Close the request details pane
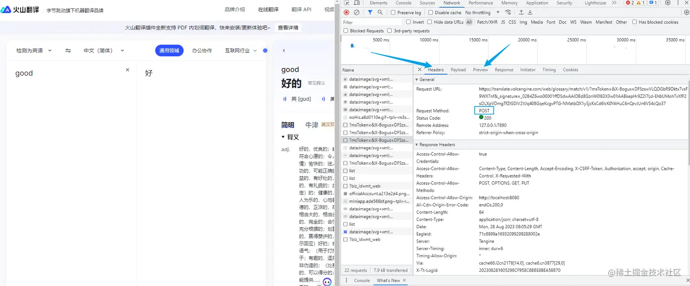This screenshot has height=286, width=690. coord(419,70)
